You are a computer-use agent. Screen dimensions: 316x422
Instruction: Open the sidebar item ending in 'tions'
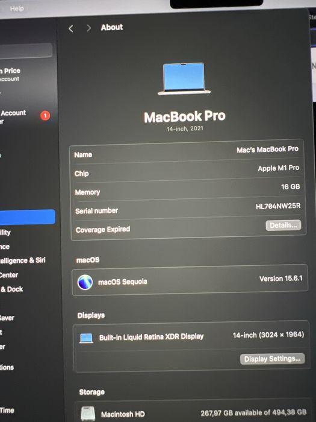7,367
